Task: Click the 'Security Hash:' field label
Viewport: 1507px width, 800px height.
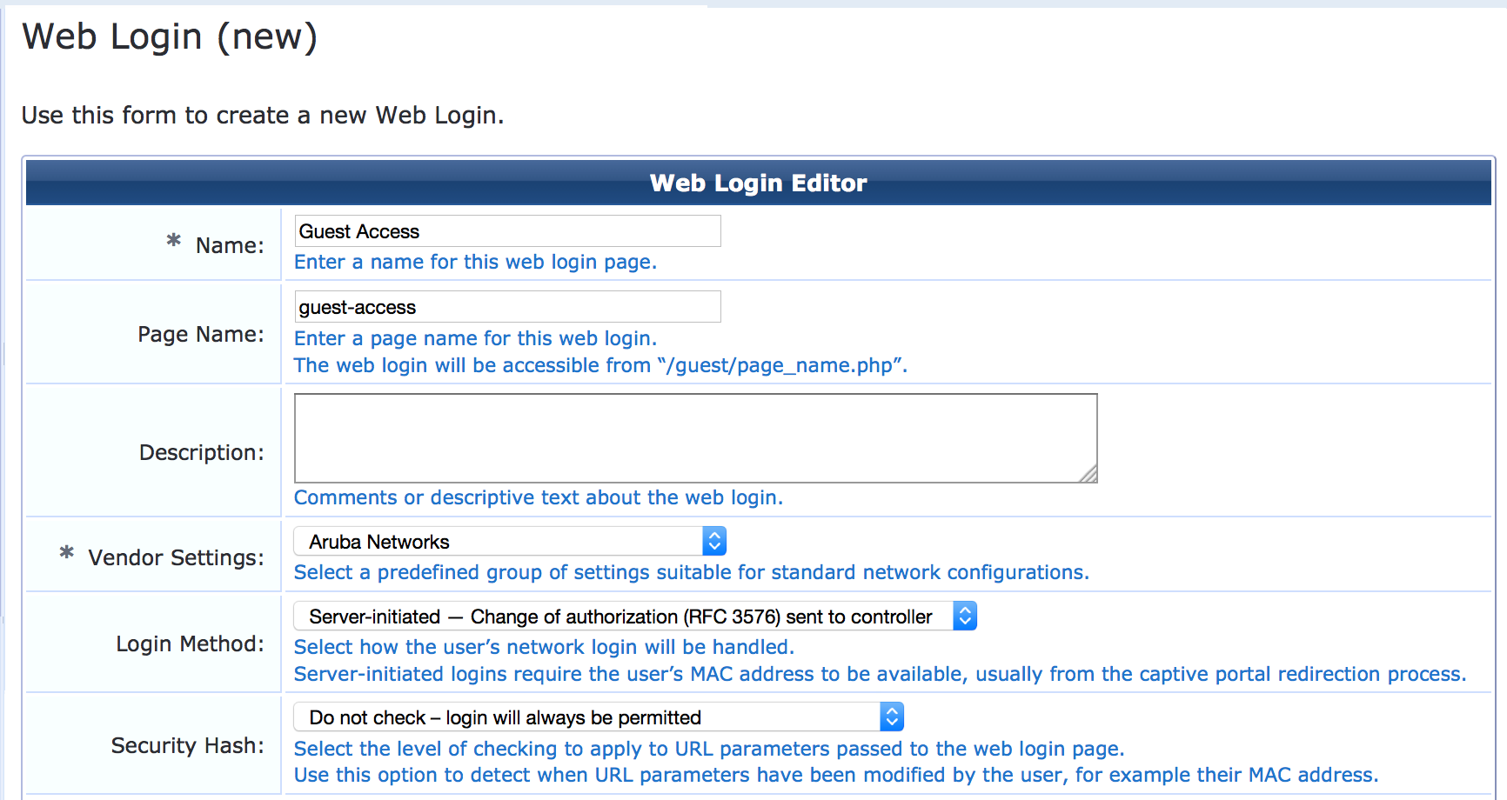Action: (188, 745)
